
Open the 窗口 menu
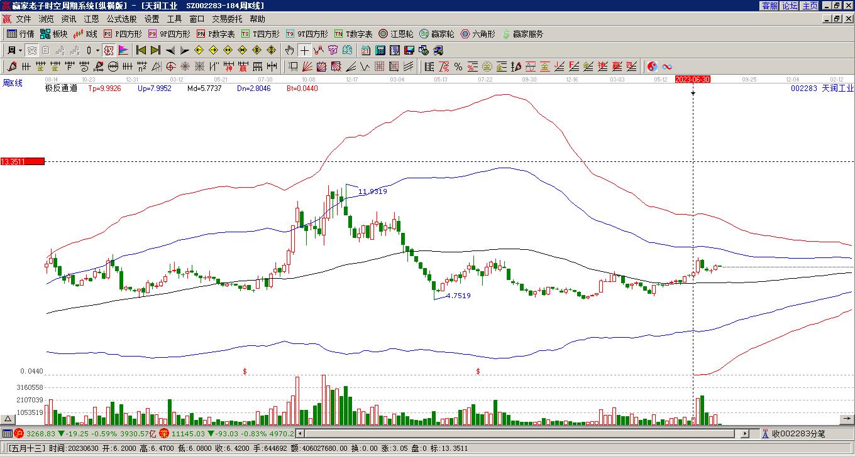pos(197,19)
